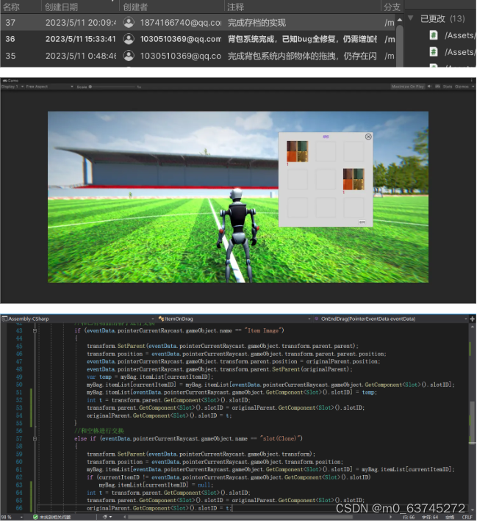The height and width of the screenshot is (522, 477).
Task: Select the first /Assets script file icon
Action: coord(434,35)
